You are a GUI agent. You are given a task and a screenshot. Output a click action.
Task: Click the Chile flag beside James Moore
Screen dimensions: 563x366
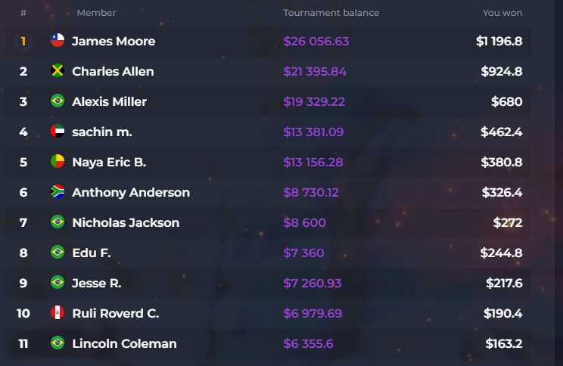(x=58, y=41)
